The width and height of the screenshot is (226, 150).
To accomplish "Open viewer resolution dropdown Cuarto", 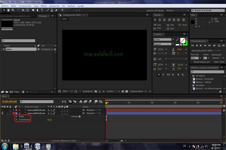I will 113,91.
